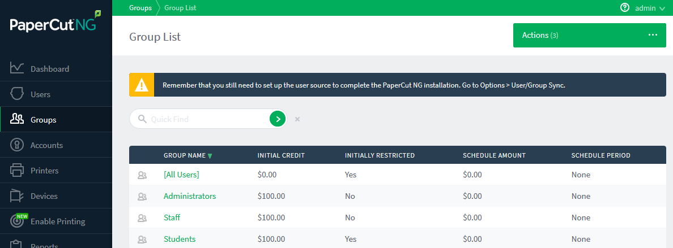
Task: Open the Actions (3) menu
Action: [589, 35]
